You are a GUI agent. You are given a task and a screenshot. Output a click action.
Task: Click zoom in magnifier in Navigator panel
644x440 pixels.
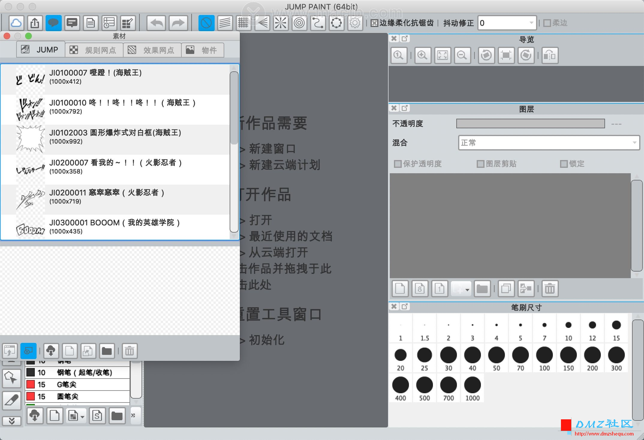pos(423,55)
